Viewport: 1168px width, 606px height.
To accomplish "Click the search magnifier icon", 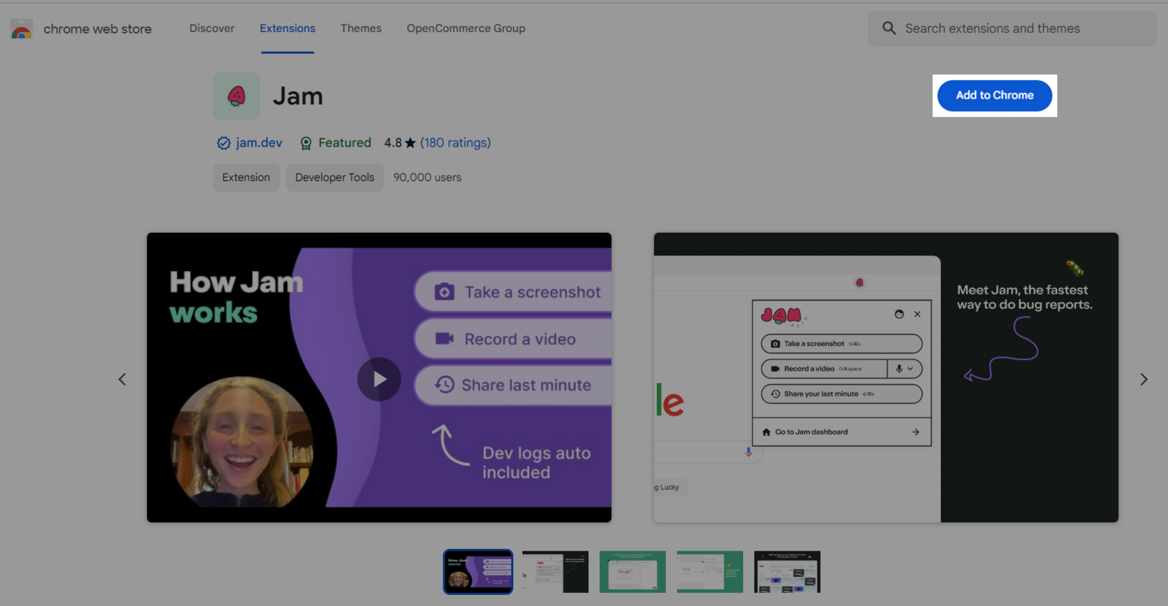I will pyautogui.click(x=889, y=28).
